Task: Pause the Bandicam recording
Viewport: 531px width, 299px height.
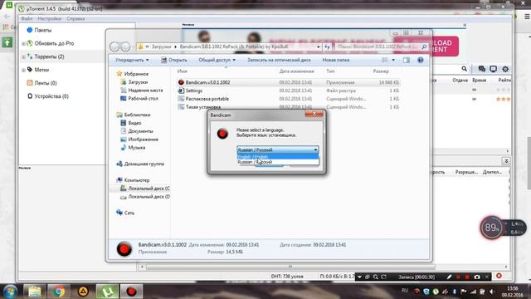Action: [458, 277]
